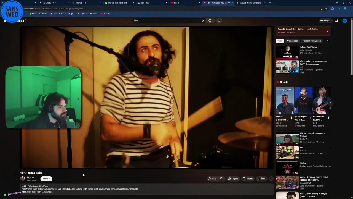Image resolution: width=353 pixels, height=199 pixels.
Task: Open more actions ellipsis below the video
Action: pos(271,179)
